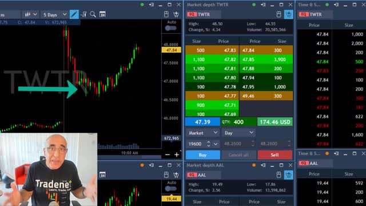
Task: Click the zoom in plus button on TWTR chart
Action: coord(177,154)
